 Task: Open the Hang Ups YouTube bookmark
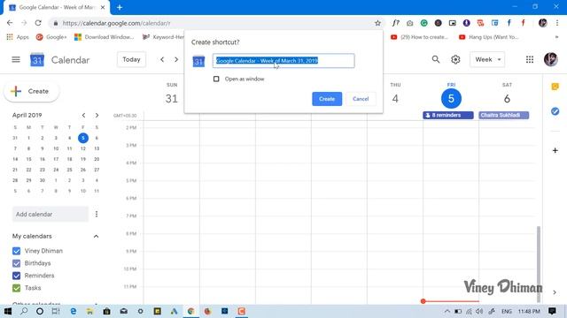point(488,37)
